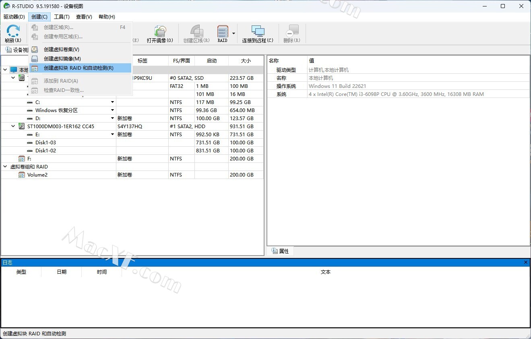Open dropdown arrow for E: partition
Image resolution: width=531 pixels, height=339 pixels.
[112, 134]
